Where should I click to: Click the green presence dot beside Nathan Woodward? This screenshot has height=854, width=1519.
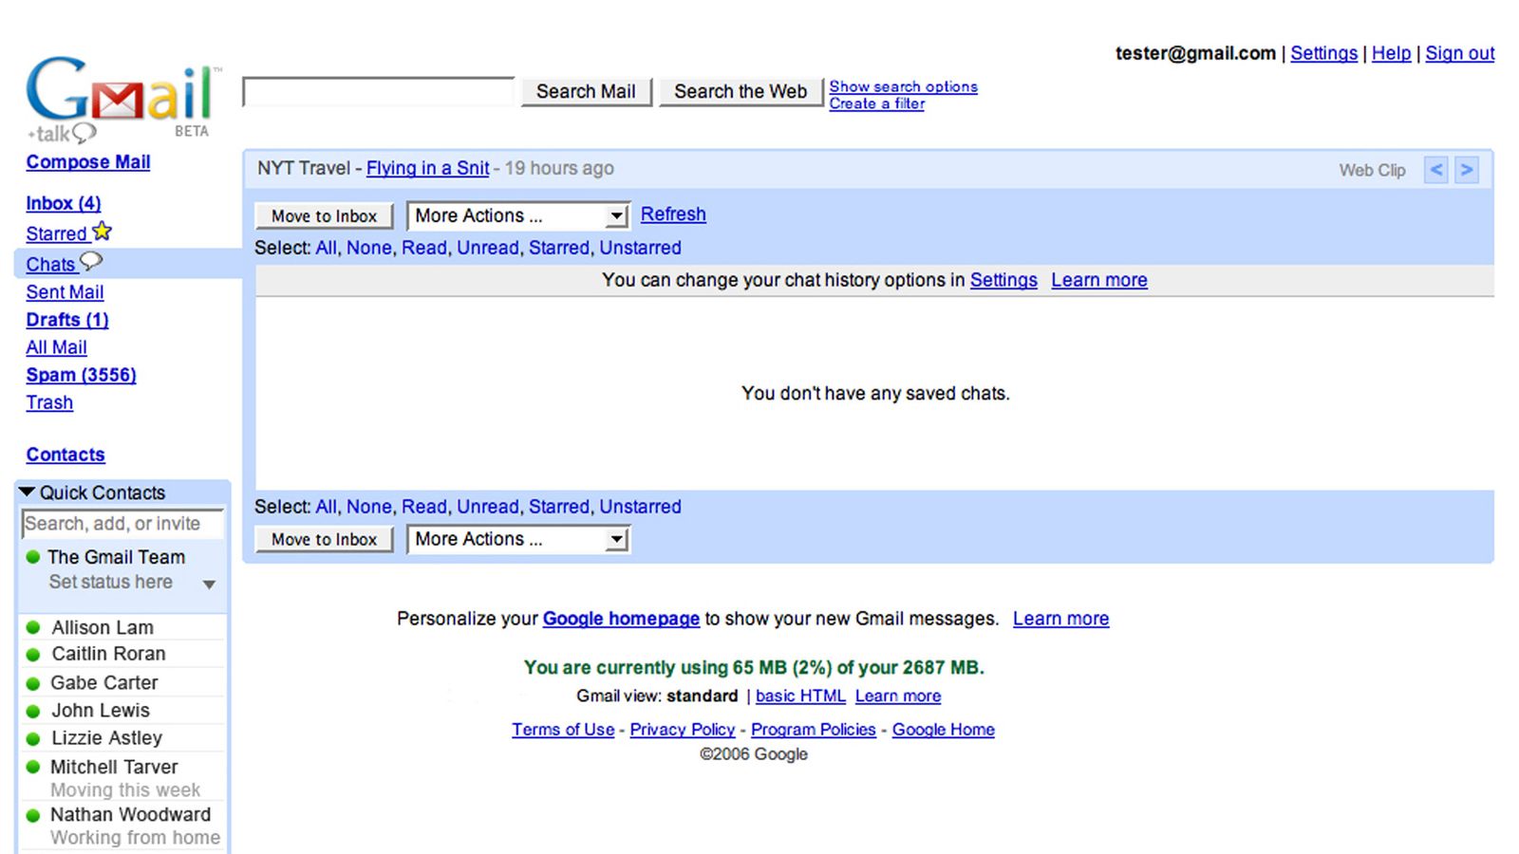click(x=31, y=814)
